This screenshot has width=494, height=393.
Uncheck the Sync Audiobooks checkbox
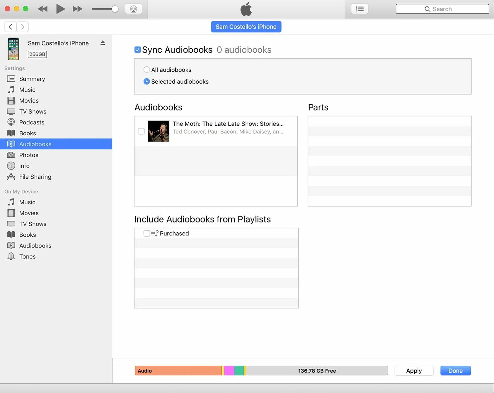pyautogui.click(x=138, y=50)
